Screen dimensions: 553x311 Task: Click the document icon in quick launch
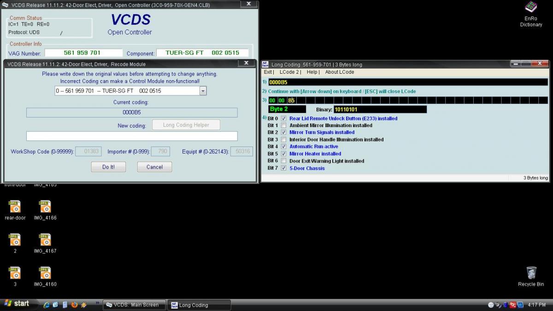[65, 305]
